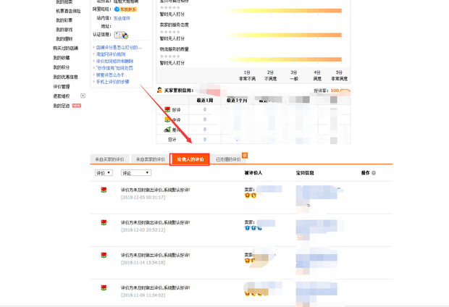The width and height of the screenshot is (449, 307).
Task: Switch to 来自买家的评价 tab
Action: [x=109, y=159]
